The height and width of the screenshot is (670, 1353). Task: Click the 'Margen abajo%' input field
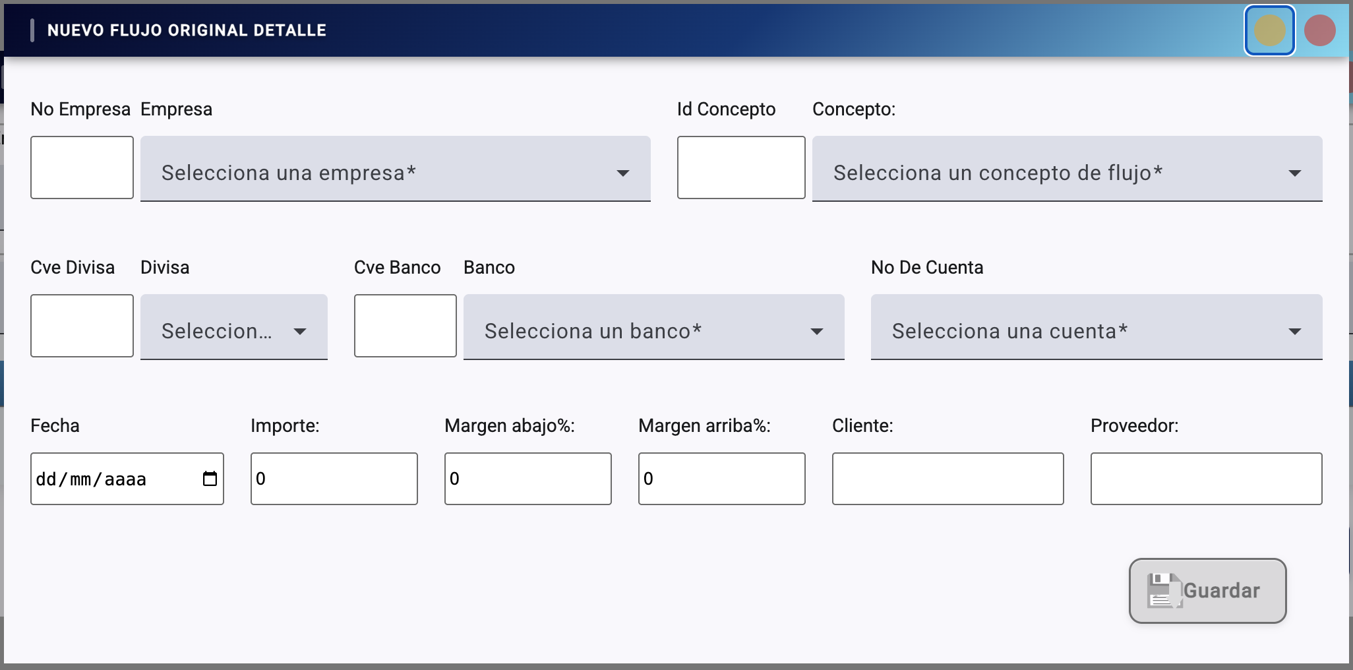[527, 479]
